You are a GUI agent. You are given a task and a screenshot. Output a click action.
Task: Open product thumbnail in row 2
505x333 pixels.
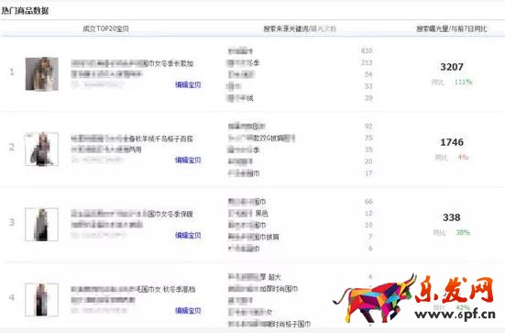pos(42,149)
